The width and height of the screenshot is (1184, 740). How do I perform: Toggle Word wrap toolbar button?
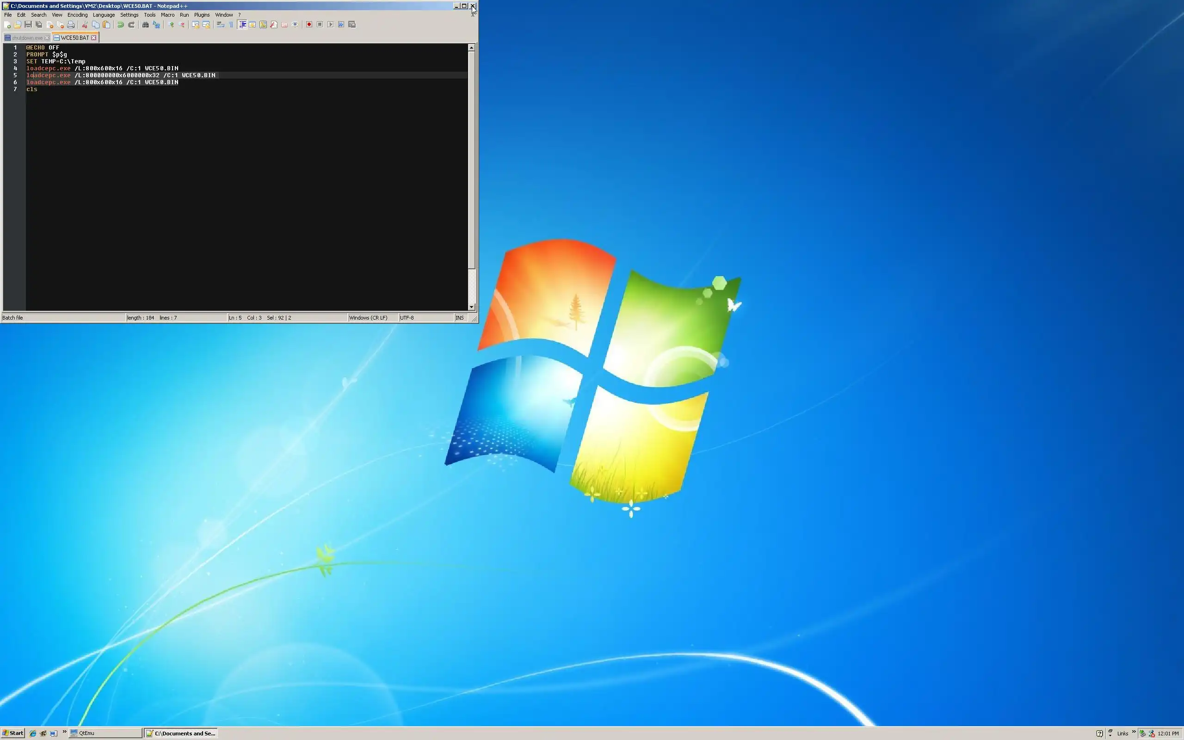pos(220,25)
